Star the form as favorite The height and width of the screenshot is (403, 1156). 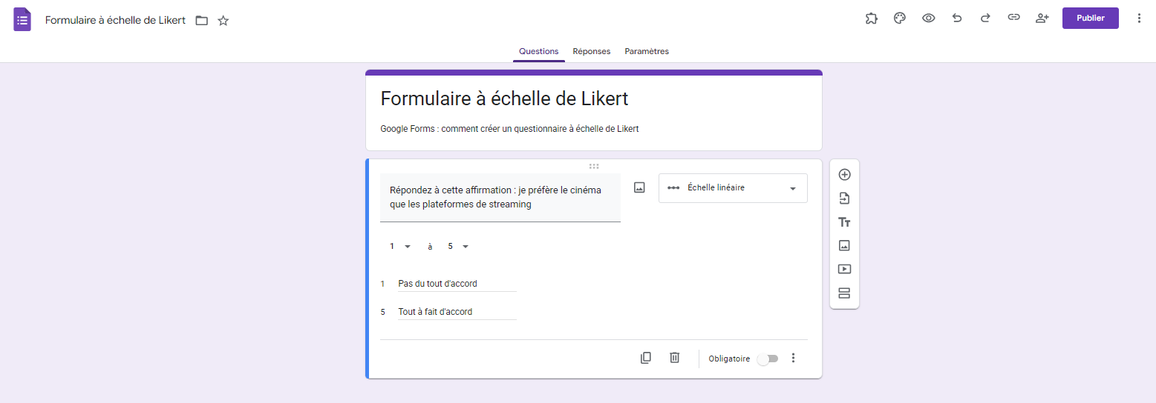223,21
